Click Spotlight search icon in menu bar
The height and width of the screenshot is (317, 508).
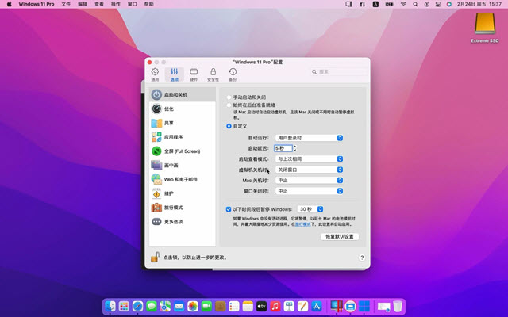(415, 4)
